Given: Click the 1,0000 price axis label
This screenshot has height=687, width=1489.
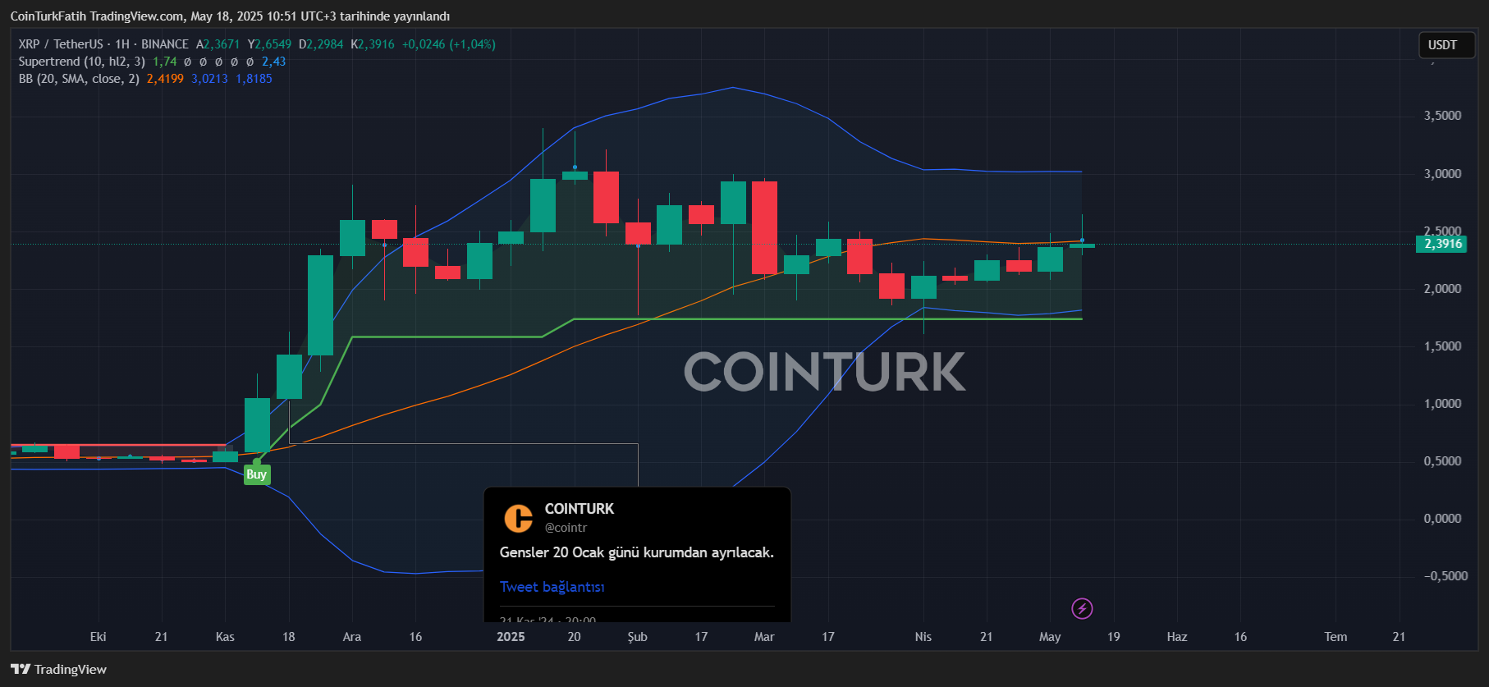Looking at the screenshot, I should point(1442,404).
